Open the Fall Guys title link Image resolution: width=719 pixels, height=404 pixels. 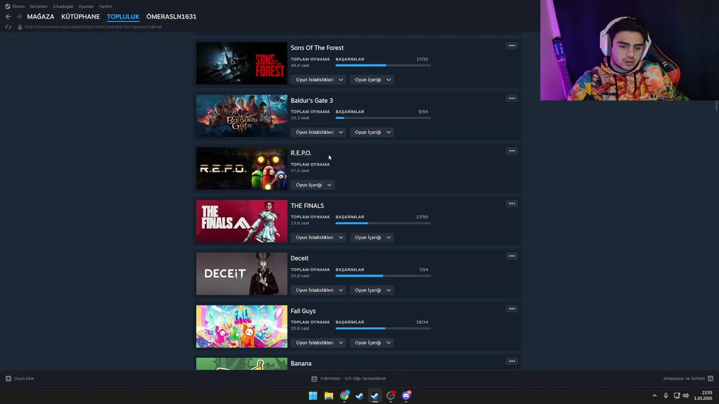pos(303,311)
